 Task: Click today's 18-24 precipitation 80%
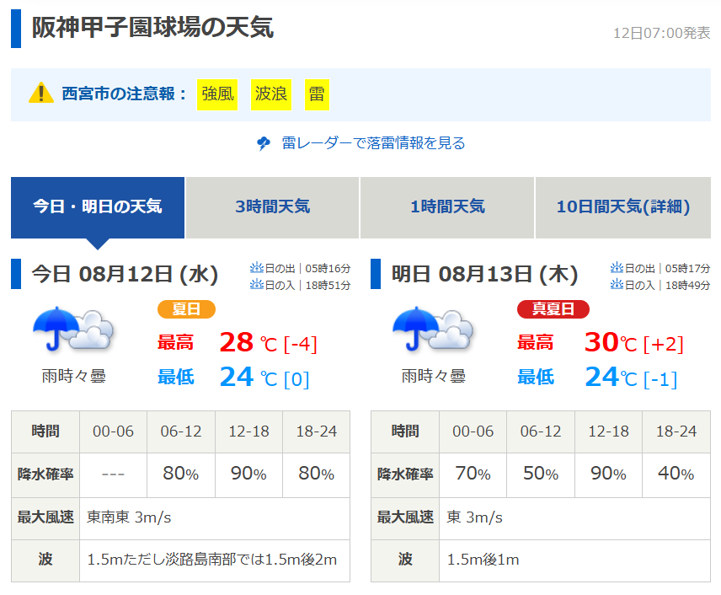click(x=317, y=474)
